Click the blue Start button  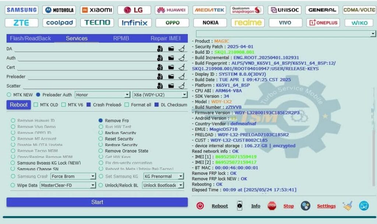[x=97, y=202]
